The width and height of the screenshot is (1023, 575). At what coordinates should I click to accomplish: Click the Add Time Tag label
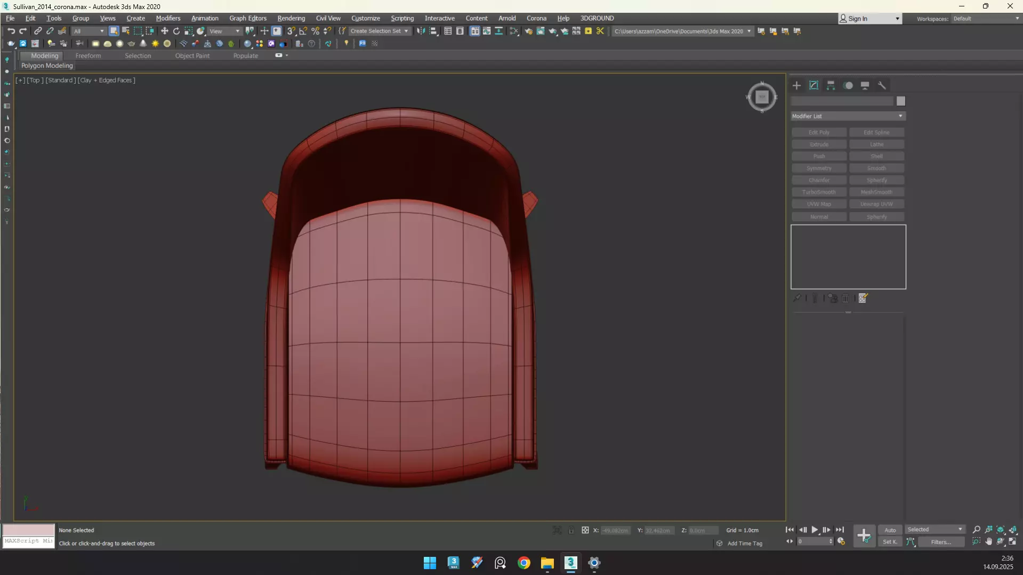(x=745, y=544)
